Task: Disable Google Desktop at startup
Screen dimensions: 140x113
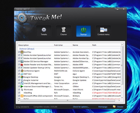Action: click(x=19, y=77)
